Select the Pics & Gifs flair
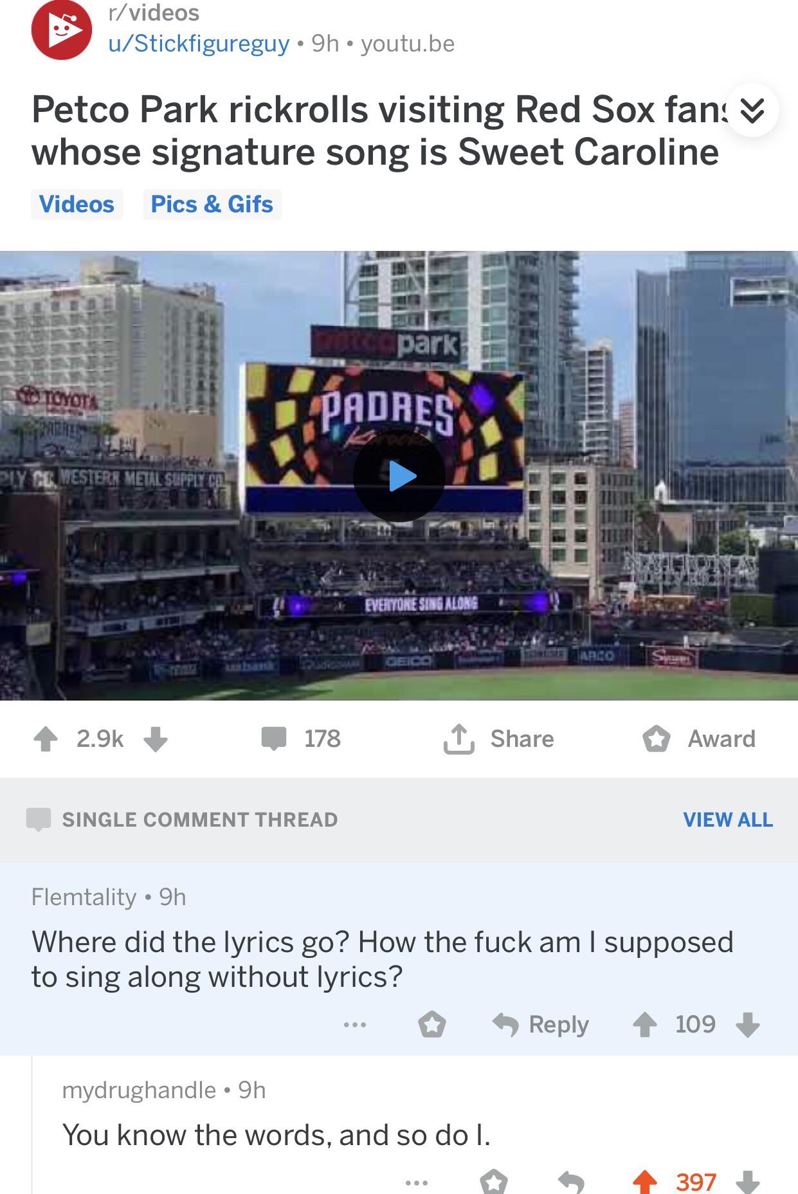 click(x=212, y=204)
